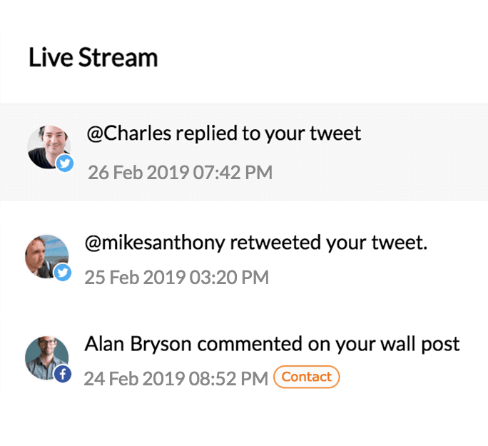Click the Live Stream heading
Screen dimensions: 488x446
93,57
